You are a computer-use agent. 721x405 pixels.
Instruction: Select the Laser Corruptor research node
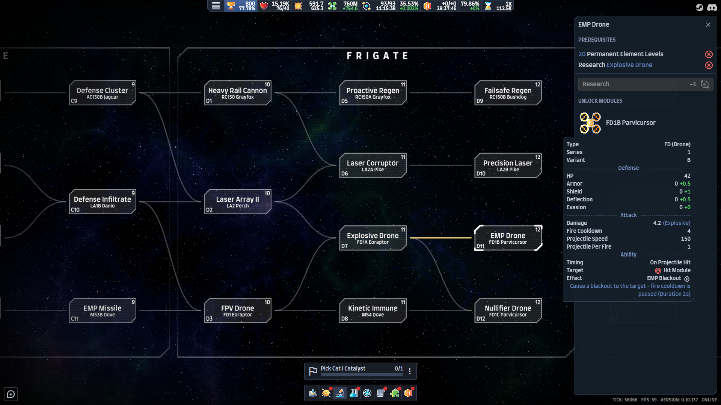coord(373,165)
